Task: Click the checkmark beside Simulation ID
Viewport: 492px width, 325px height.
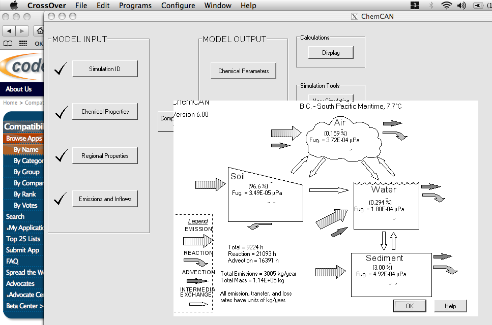Action: click(x=61, y=69)
